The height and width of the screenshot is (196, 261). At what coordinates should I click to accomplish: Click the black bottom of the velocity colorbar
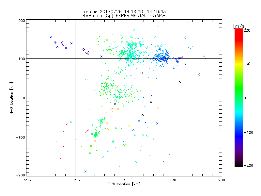click(x=239, y=164)
